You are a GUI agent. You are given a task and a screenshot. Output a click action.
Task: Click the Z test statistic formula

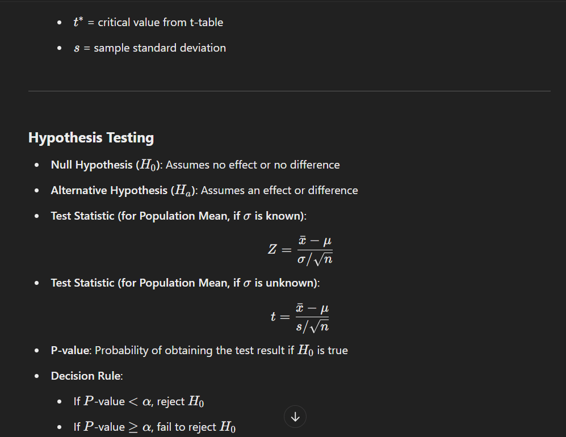coord(300,250)
